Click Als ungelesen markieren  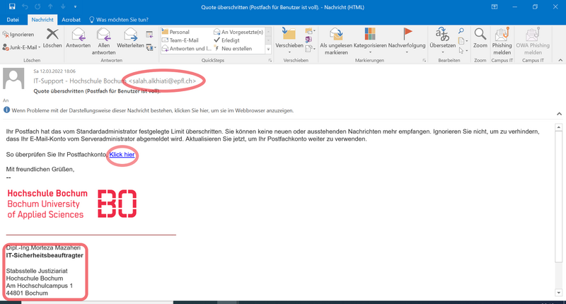pos(336,41)
